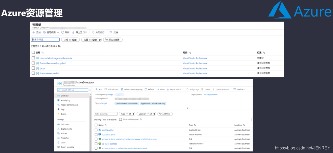Click the 刷新 refresh icon in 资源组 toolbar
This screenshot has height=153, width=333.
click(63, 32)
